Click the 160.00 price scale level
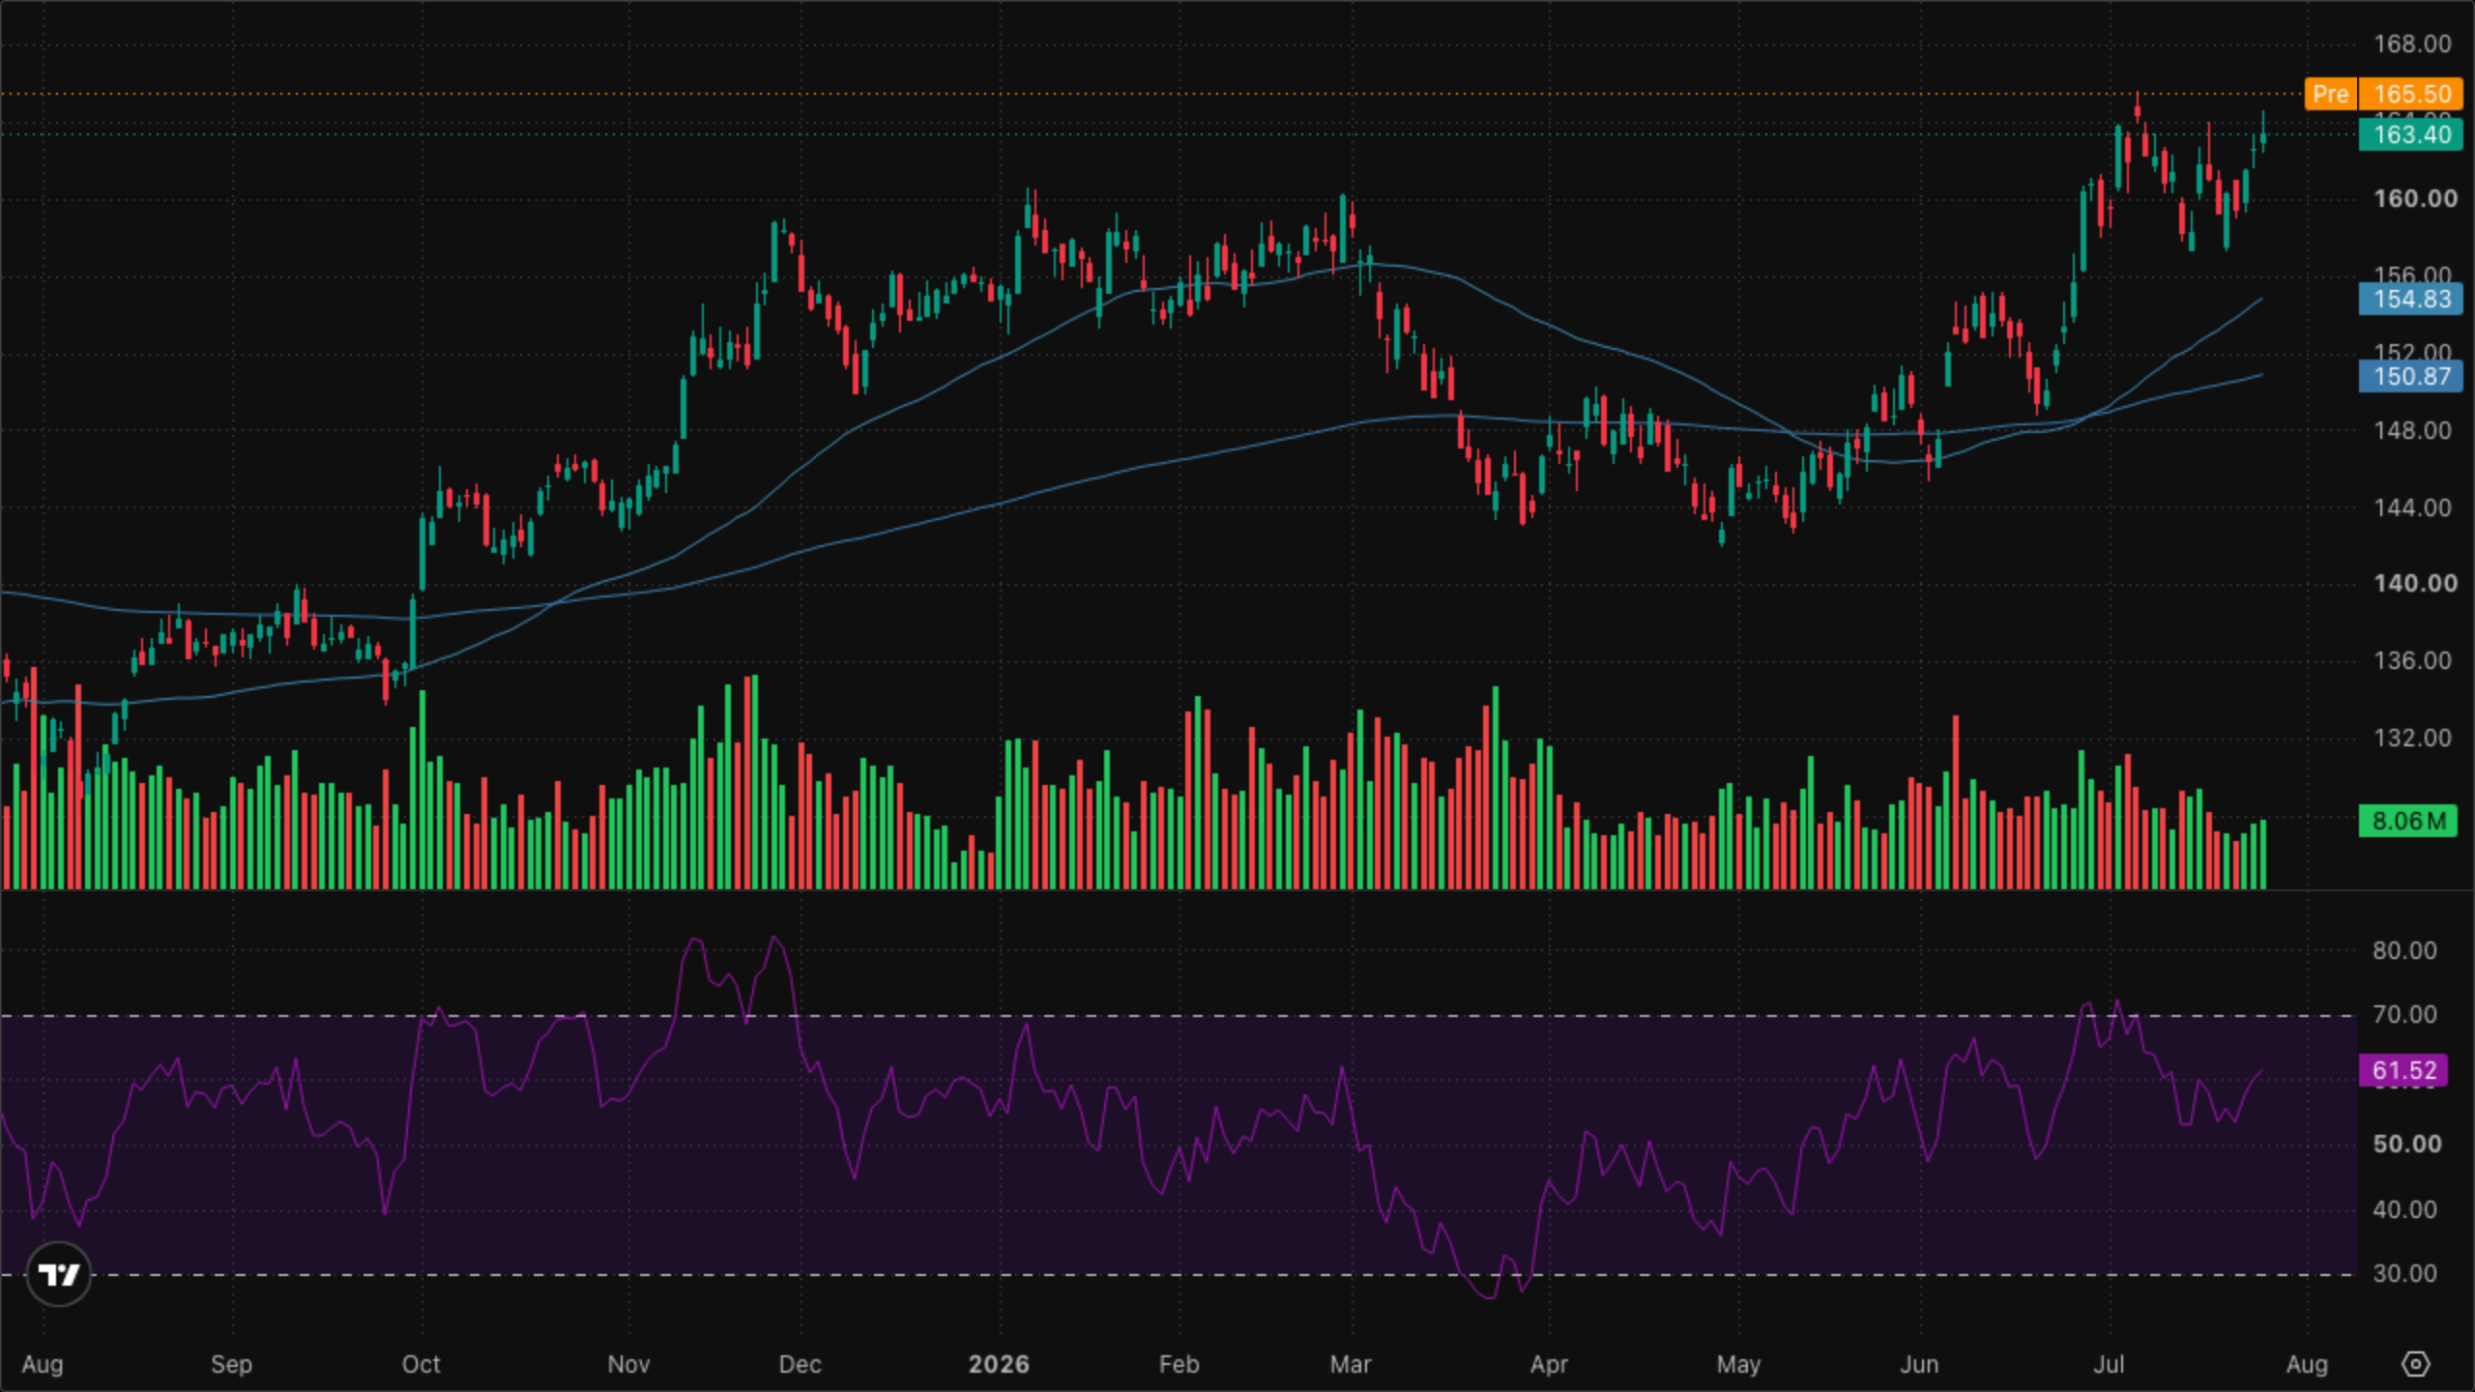This screenshot has width=2475, height=1392. [x=2415, y=198]
